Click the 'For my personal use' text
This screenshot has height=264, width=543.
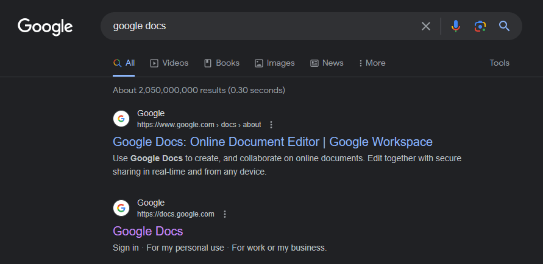(185, 248)
